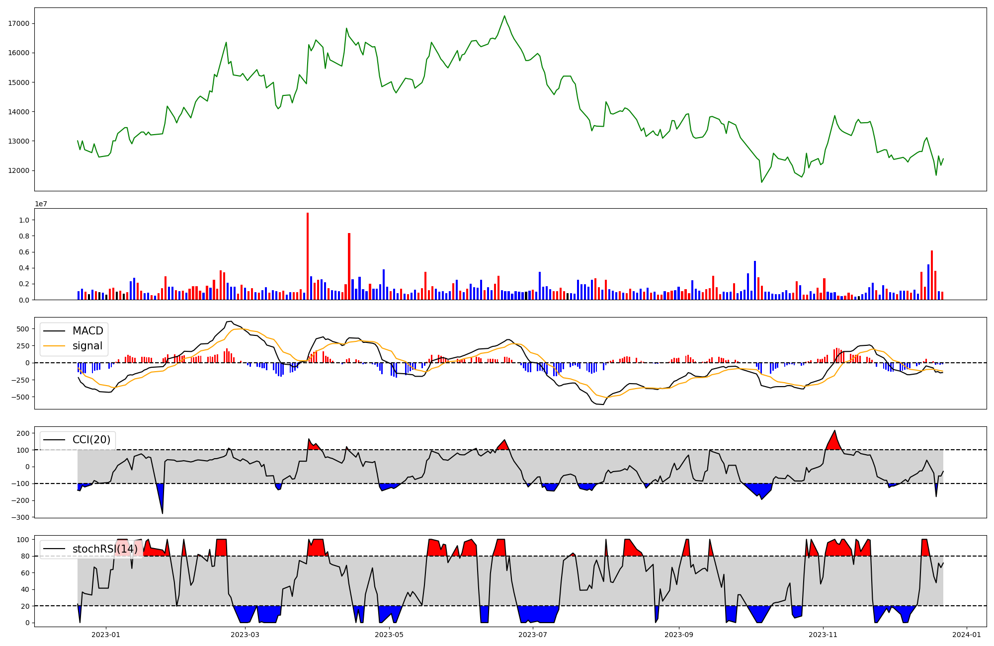Click the 2024-01 x-axis date label

[x=966, y=635]
